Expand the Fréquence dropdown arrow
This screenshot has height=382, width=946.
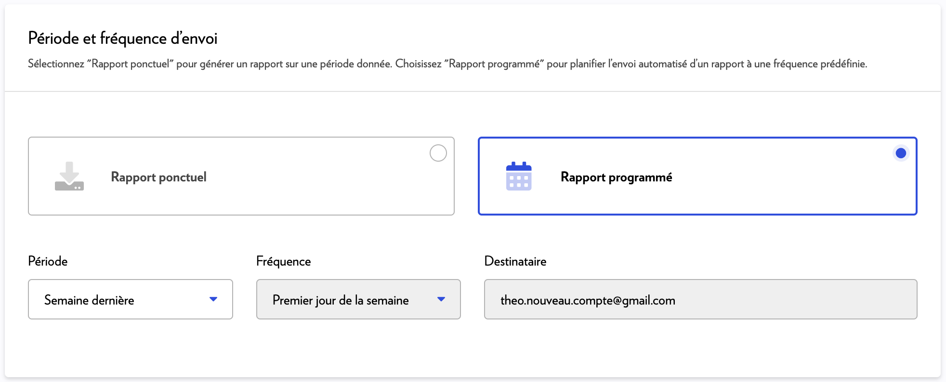point(441,299)
